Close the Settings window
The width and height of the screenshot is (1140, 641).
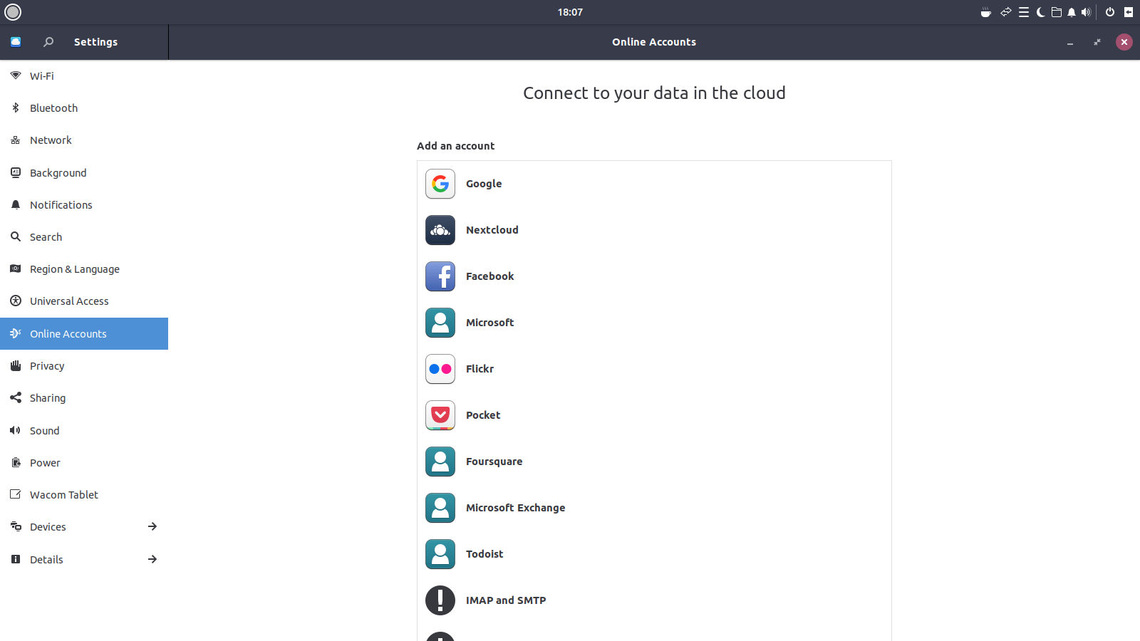1124,42
